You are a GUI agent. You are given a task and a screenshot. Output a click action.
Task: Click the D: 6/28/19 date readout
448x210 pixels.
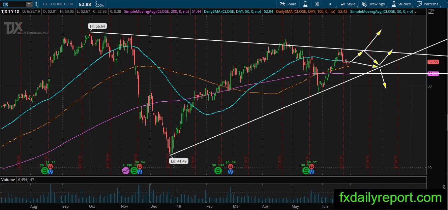coord(31,11)
